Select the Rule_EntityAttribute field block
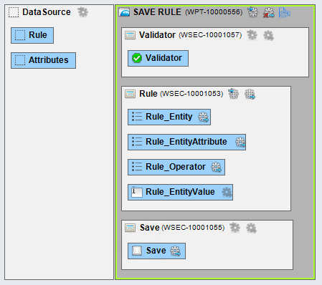The height and width of the screenshot is (285, 322). [186, 142]
